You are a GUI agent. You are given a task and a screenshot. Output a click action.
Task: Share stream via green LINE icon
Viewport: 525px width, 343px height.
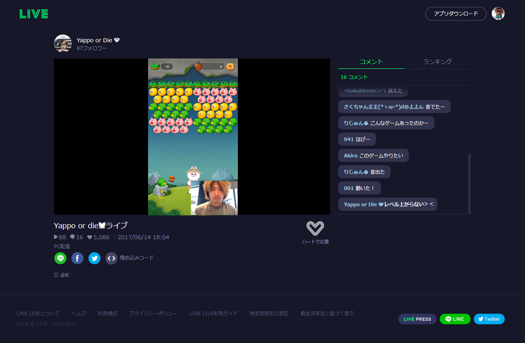pyautogui.click(x=60, y=258)
